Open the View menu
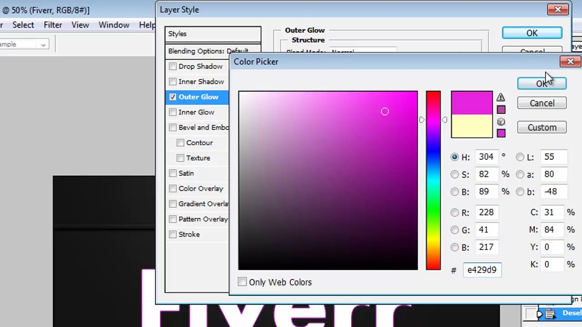The width and height of the screenshot is (582, 327). (x=80, y=25)
